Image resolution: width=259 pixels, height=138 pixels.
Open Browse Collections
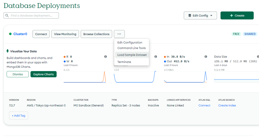[96, 34]
